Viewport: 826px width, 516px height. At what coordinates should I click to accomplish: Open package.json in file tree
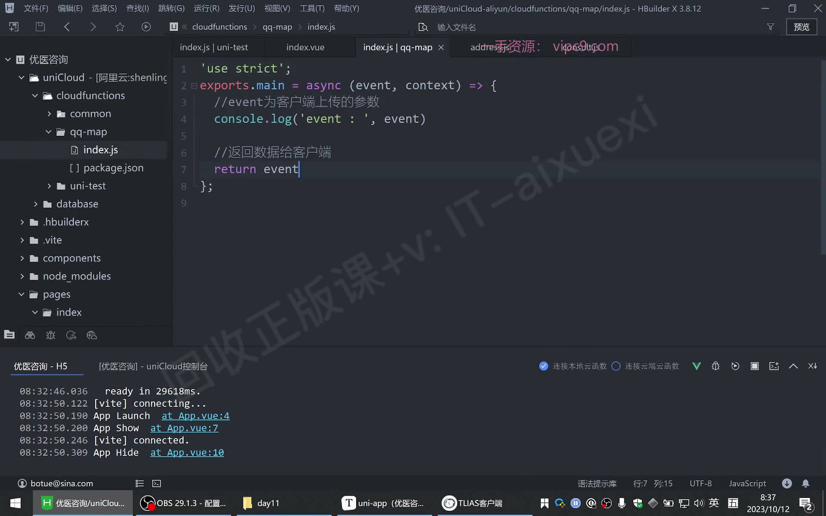pyautogui.click(x=114, y=168)
